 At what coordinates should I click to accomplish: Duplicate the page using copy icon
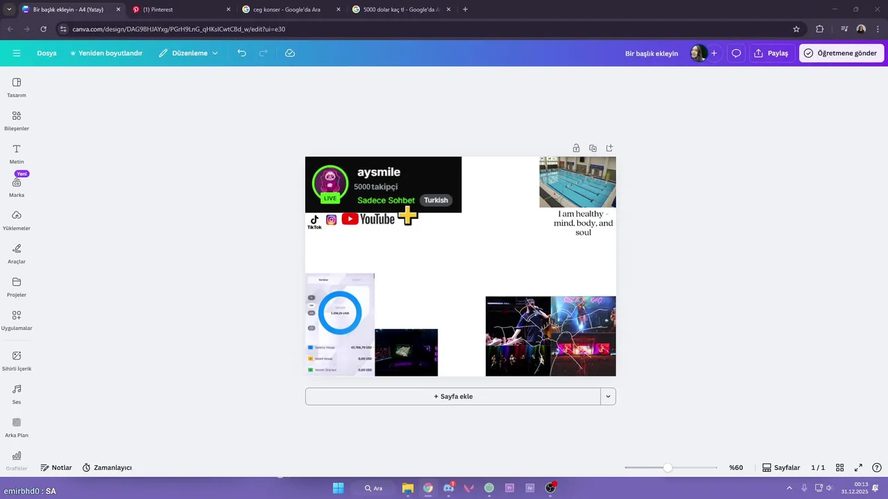tap(592, 148)
